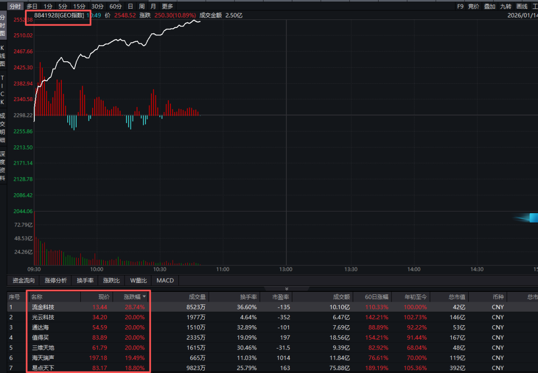
Task: Switch to the 分时 timeframe tab
Action: (15, 6)
